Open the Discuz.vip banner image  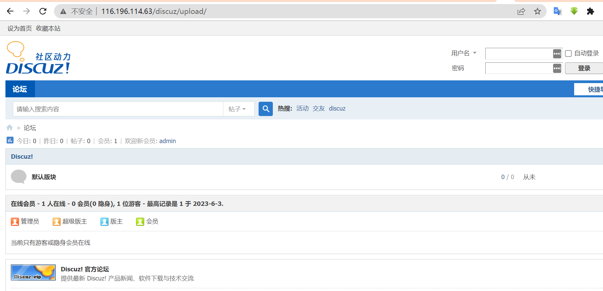coord(33,272)
